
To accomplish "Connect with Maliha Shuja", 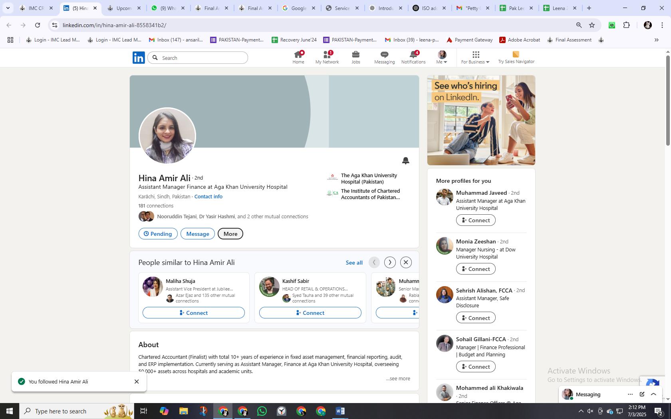I will pos(194,313).
